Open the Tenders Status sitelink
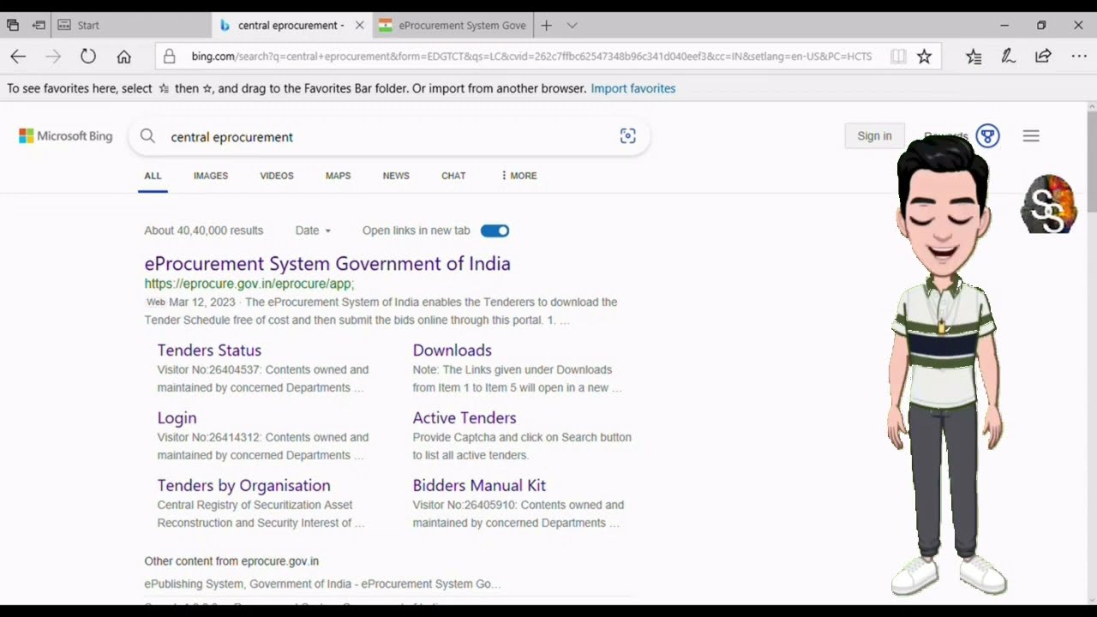The image size is (1097, 617). 209,350
